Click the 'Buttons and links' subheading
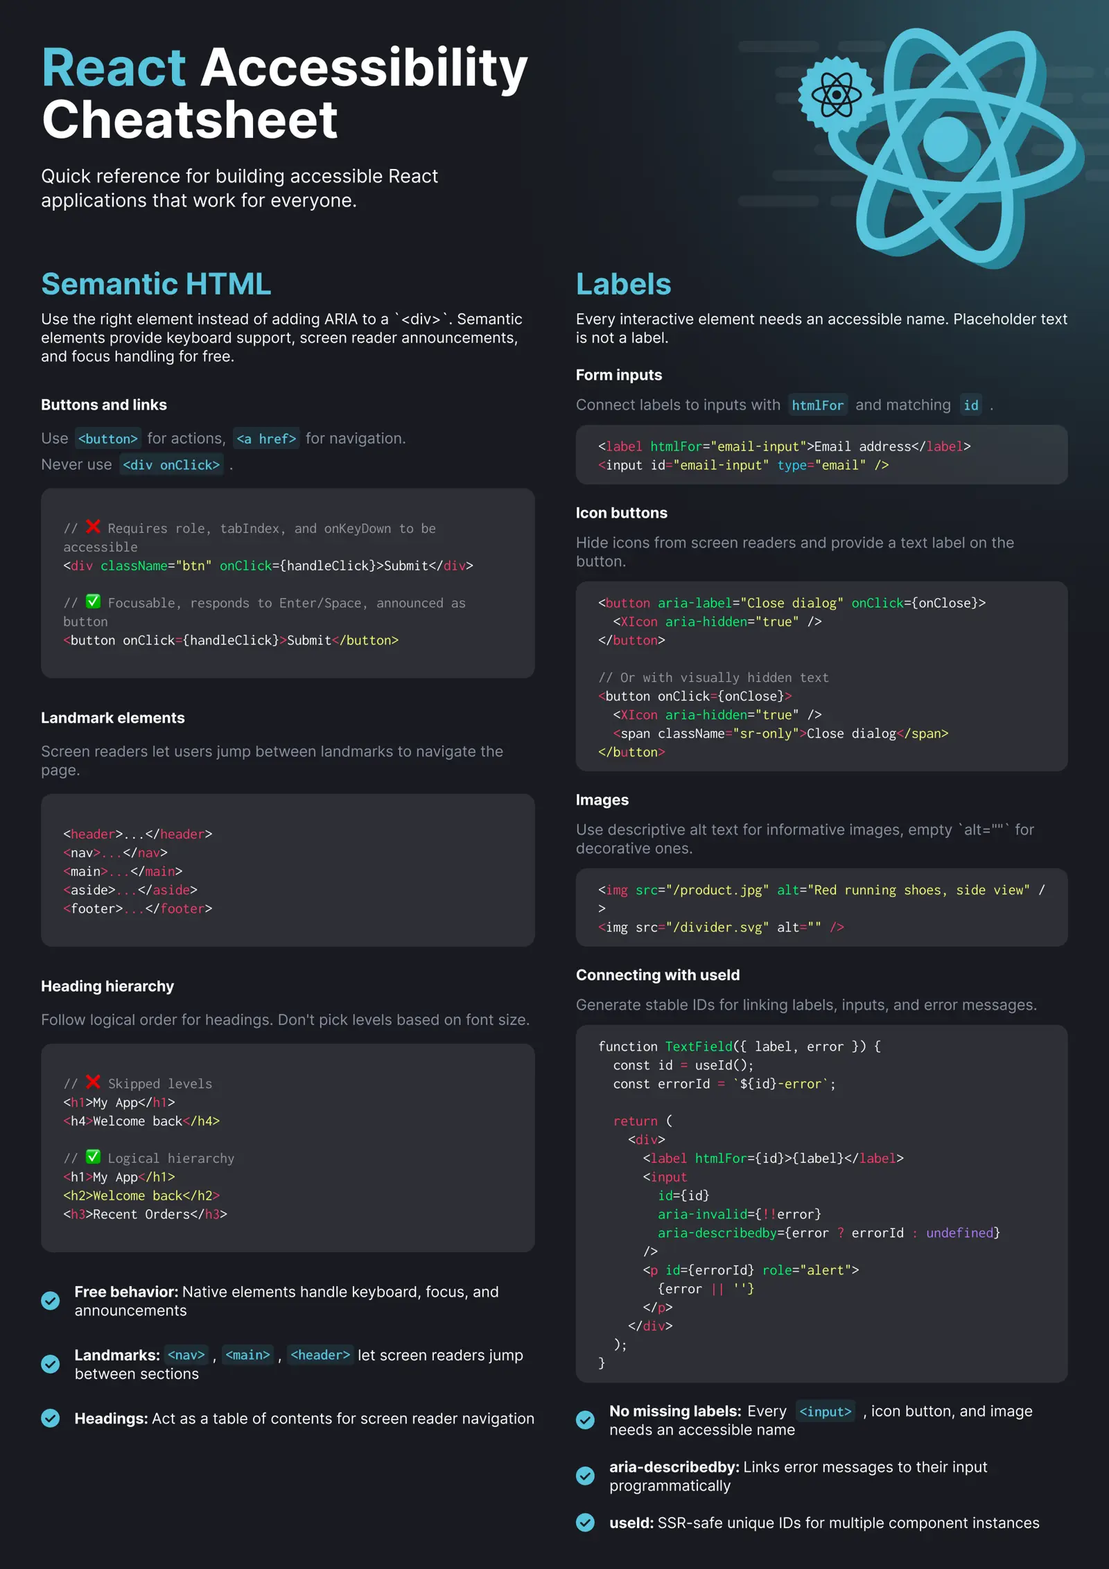The image size is (1109, 1569). (104, 405)
